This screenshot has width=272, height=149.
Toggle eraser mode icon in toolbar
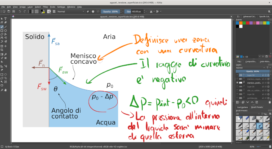(88, 11)
